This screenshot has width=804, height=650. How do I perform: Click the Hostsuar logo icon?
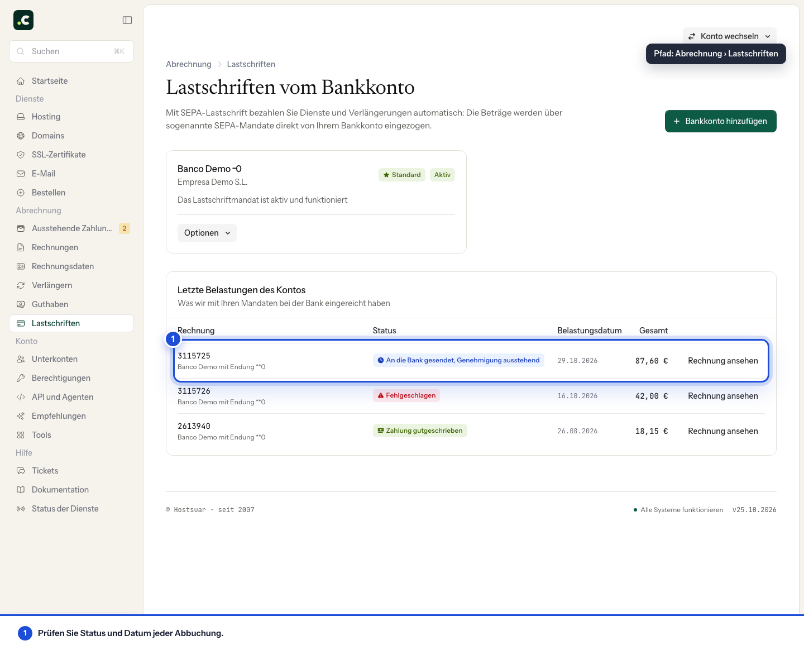(23, 20)
